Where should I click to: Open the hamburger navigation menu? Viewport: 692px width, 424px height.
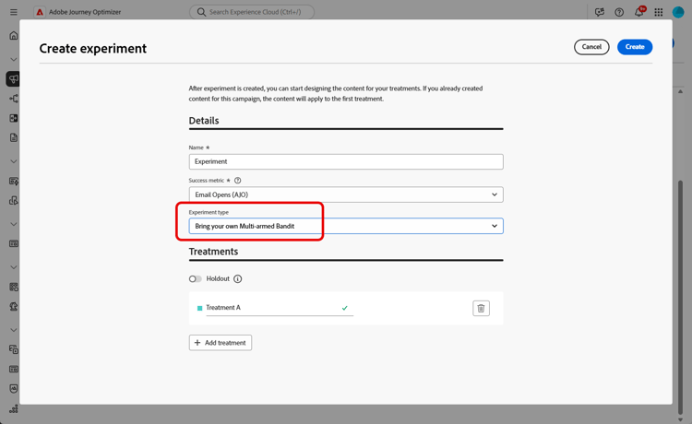pos(13,12)
